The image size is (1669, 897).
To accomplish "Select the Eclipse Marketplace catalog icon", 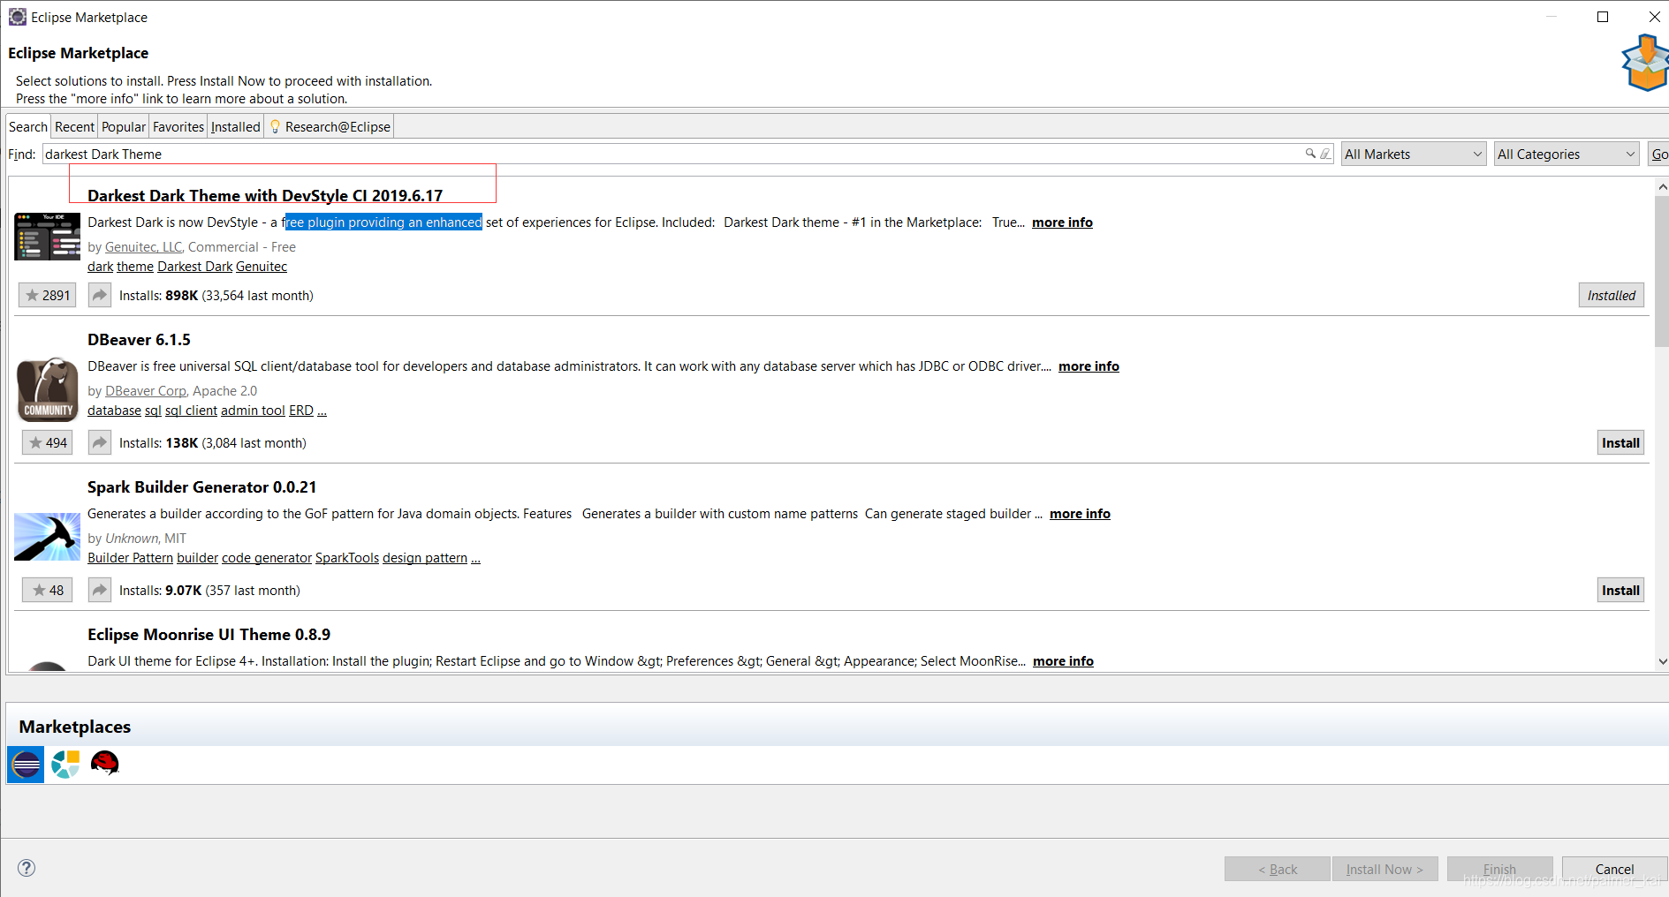I will tap(26, 764).
